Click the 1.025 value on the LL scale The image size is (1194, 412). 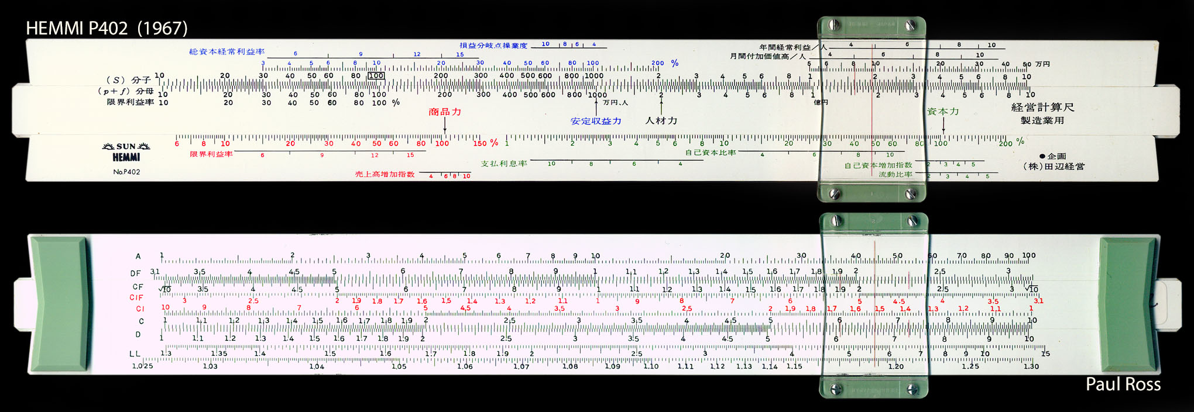click(x=142, y=366)
